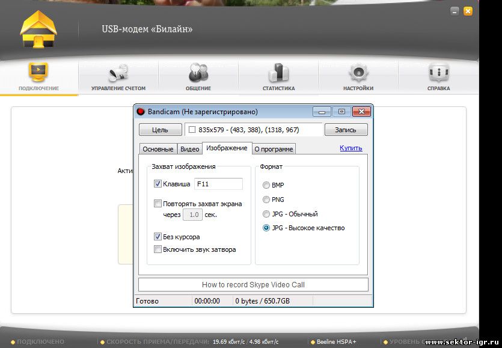Click the USB-модем «Билайн» title

147,29
